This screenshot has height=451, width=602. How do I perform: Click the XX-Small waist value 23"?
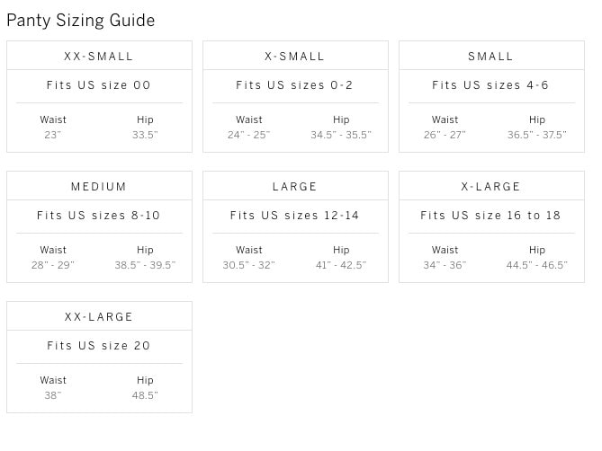(x=52, y=135)
